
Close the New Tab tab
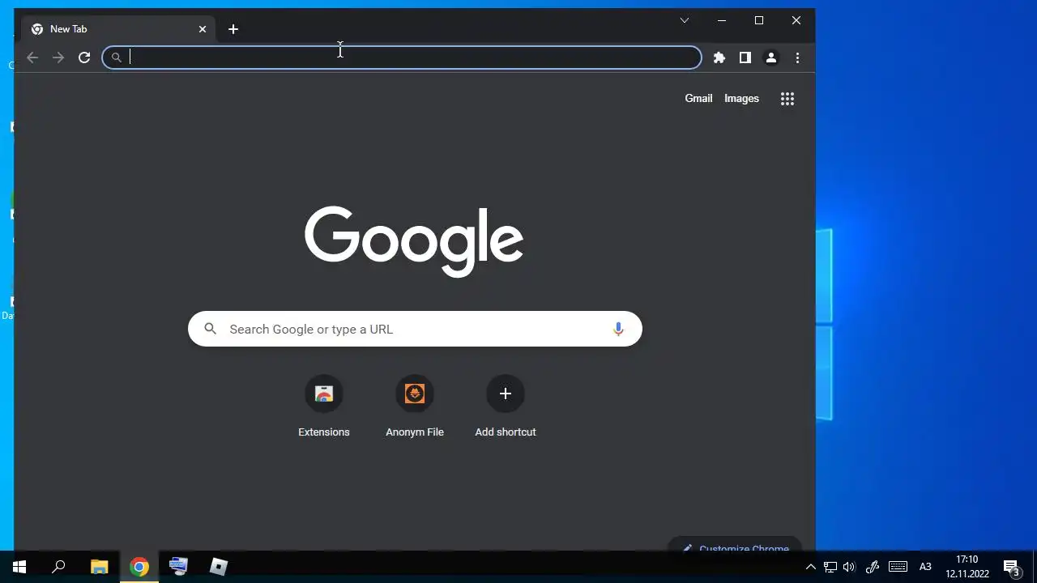[x=203, y=29]
